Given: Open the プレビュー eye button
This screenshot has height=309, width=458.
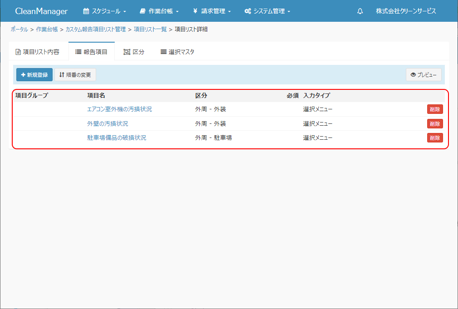Looking at the screenshot, I should tap(424, 75).
